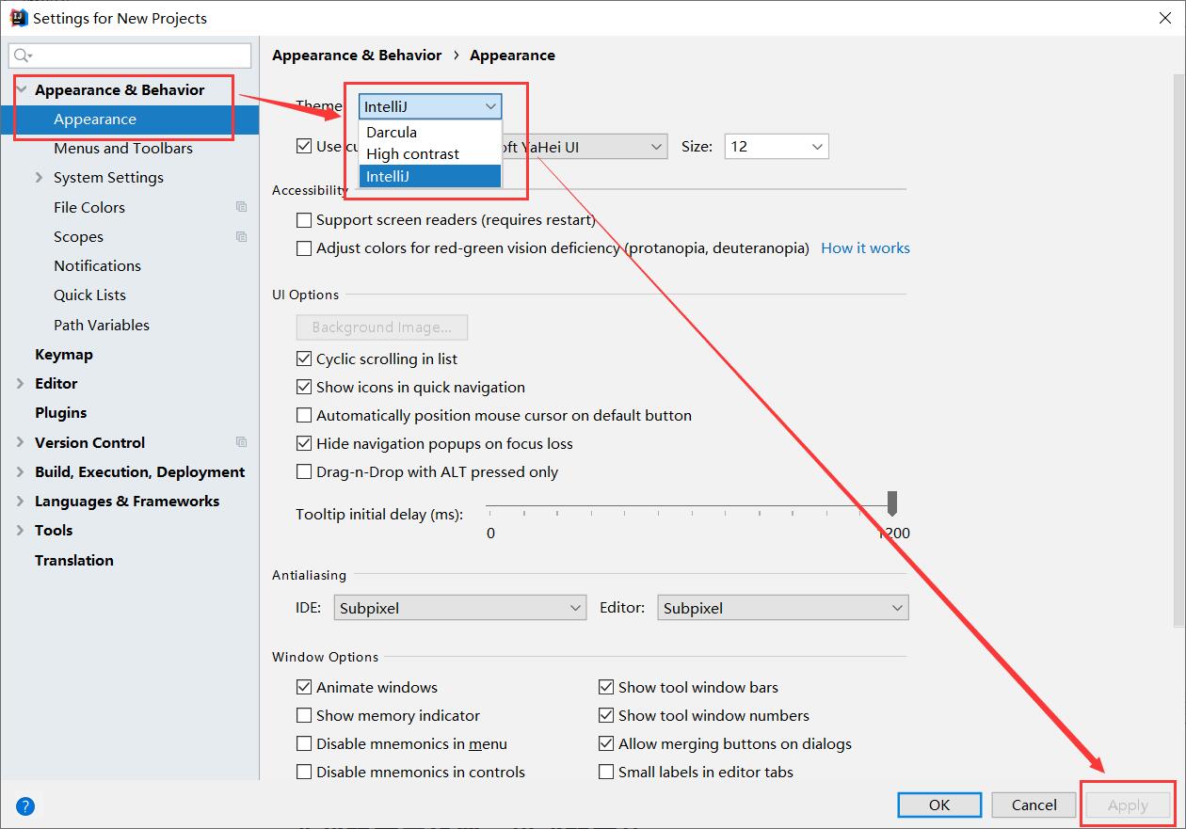Screen dimensions: 1186x829
Task: Click the Background Image button
Action: [382, 327]
